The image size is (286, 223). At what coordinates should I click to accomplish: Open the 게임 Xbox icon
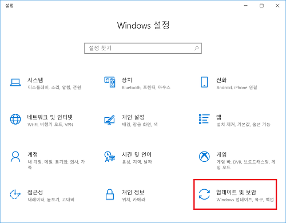(x=204, y=157)
